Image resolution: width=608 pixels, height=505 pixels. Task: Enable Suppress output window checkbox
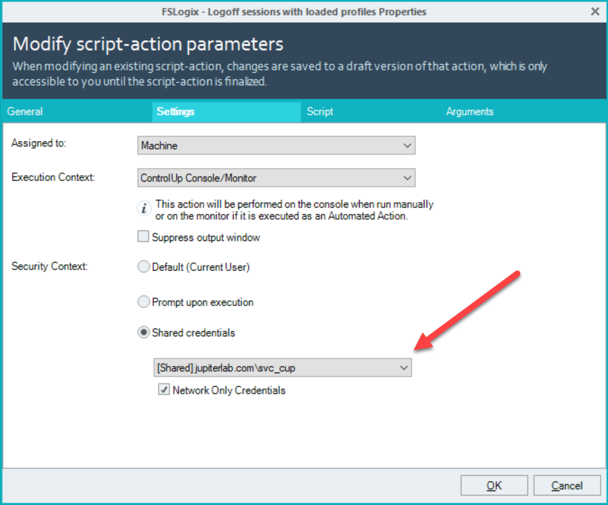tap(143, 236)
